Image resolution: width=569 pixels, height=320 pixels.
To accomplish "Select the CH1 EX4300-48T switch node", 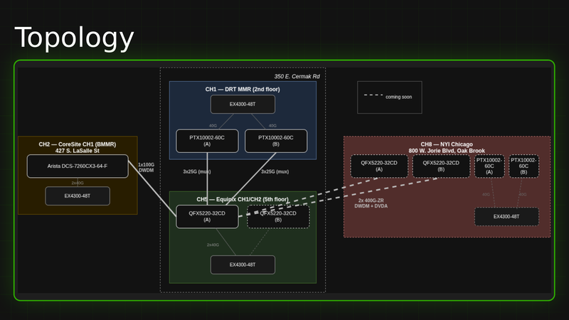I will click(x=243, y=104).
